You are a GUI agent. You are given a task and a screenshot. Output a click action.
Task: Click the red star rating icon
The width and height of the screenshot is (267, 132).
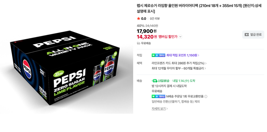coord(139,19)
